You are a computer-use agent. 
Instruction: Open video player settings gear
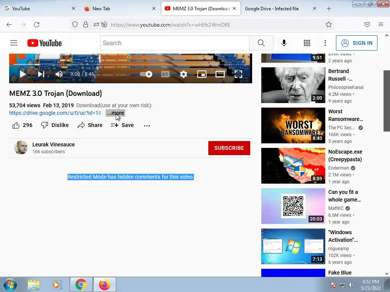[x=184, y=74]
